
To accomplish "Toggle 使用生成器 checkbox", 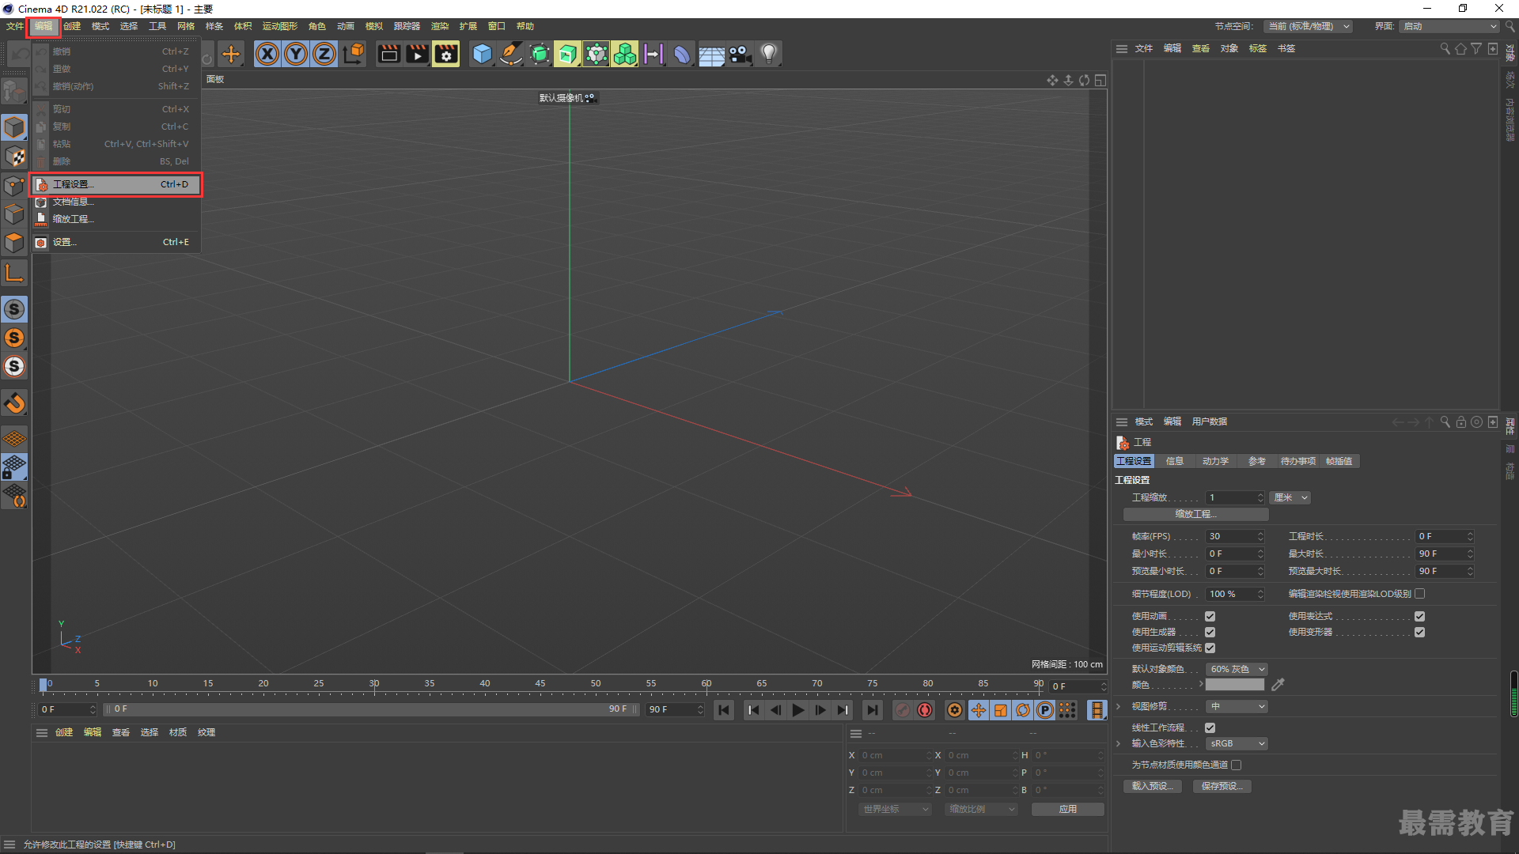I will pyautogui.click(x=1210, y=633).
